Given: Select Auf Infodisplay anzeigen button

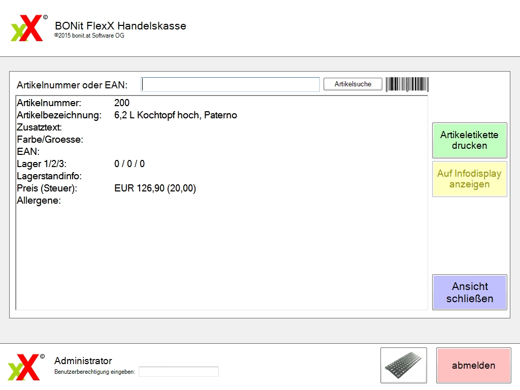Looking at the screenshot, I should tap(470, 179).
